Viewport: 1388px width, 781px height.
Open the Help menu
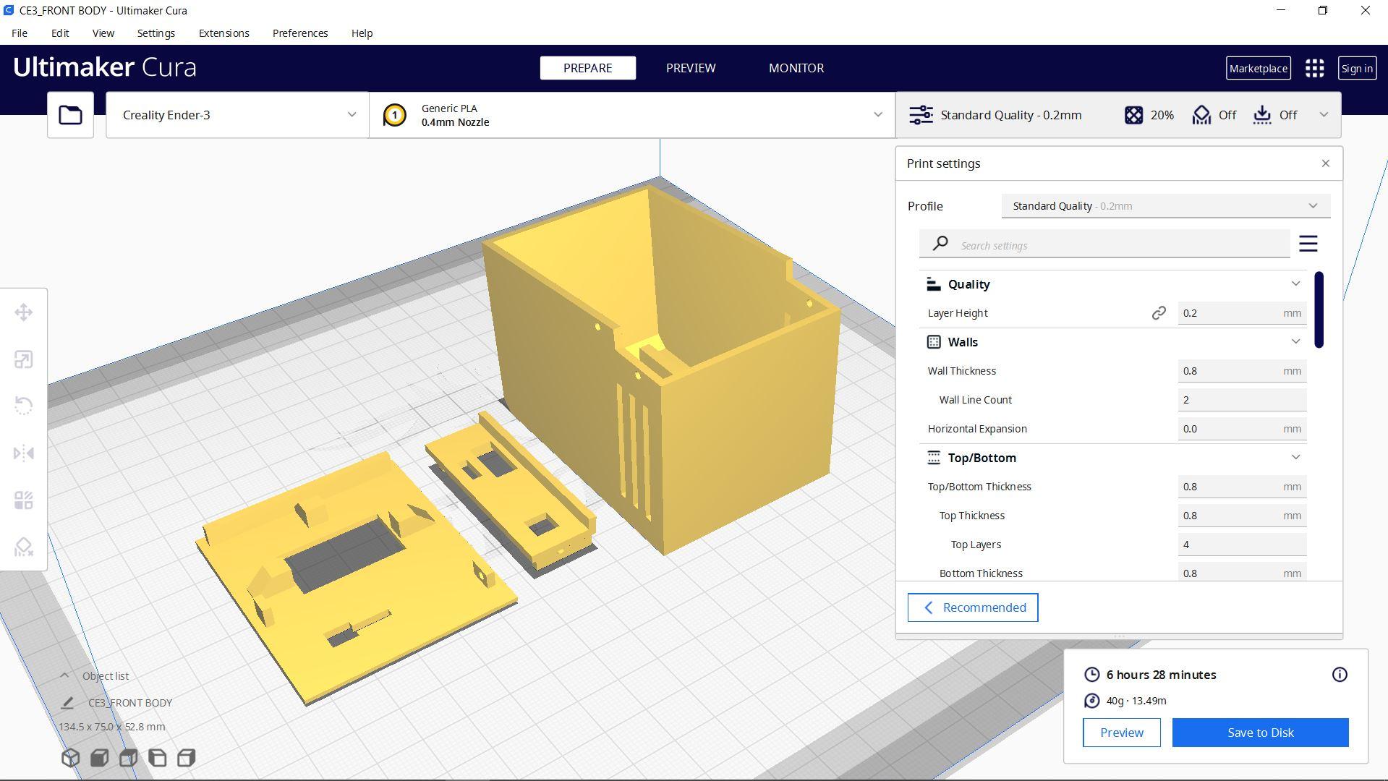pyautogui.click(x=362, y=33)
